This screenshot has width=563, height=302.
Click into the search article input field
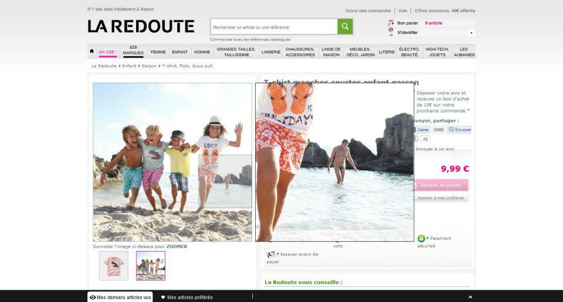(273, 27)
